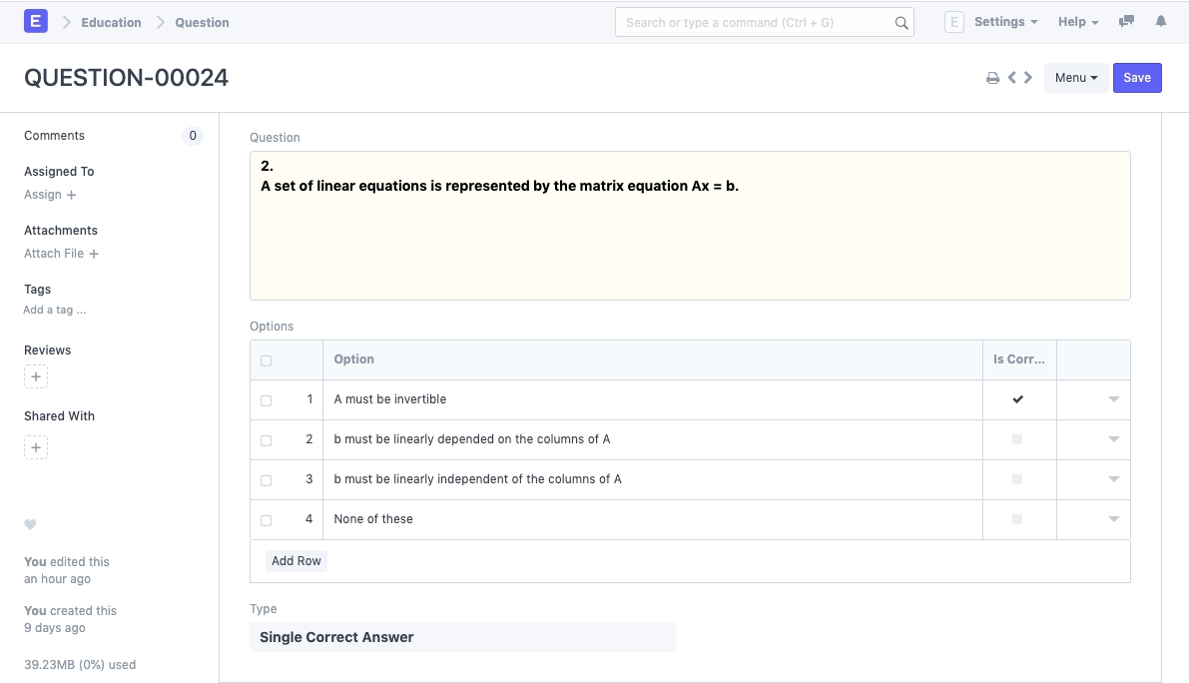1189x683 pixels.
Task: Click Add Row button
Action: tap(297, 561)
